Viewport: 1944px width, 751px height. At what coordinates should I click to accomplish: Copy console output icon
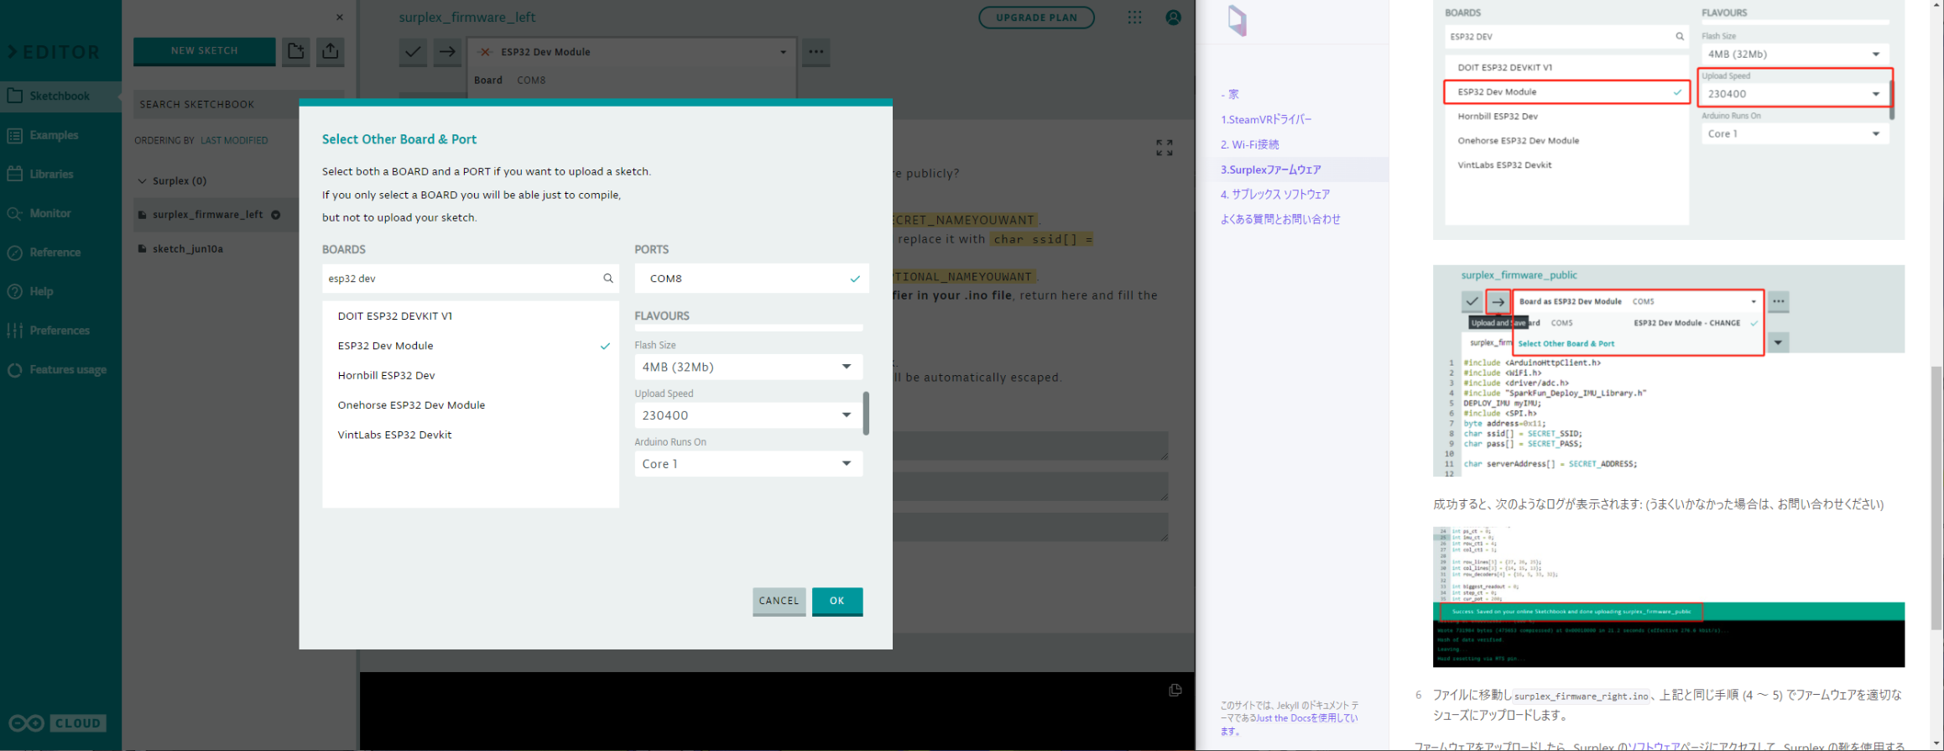(1175, 690)
